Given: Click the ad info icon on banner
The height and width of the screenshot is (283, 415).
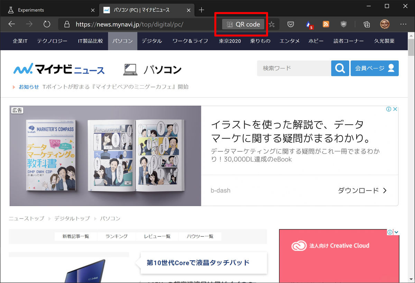Looking at the screenshot, I should (x=389, y=109).
